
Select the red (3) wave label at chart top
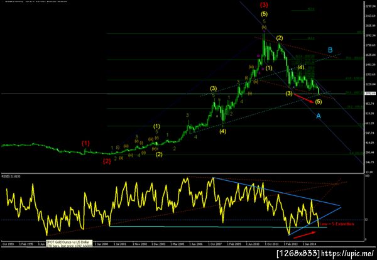[x=264, y=5]
